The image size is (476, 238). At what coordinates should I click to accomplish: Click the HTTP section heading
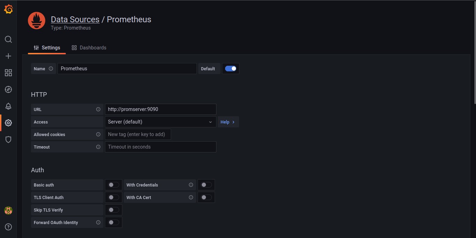tap(39, 95)
